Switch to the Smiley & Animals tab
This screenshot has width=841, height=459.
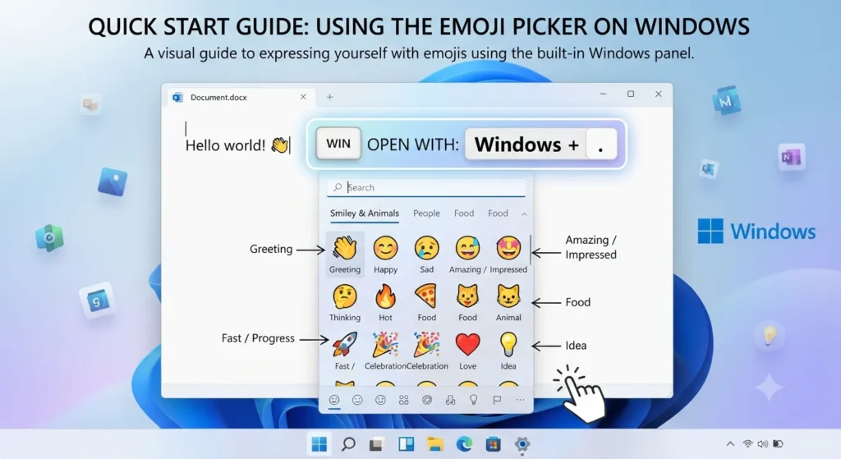pos(365,213)
